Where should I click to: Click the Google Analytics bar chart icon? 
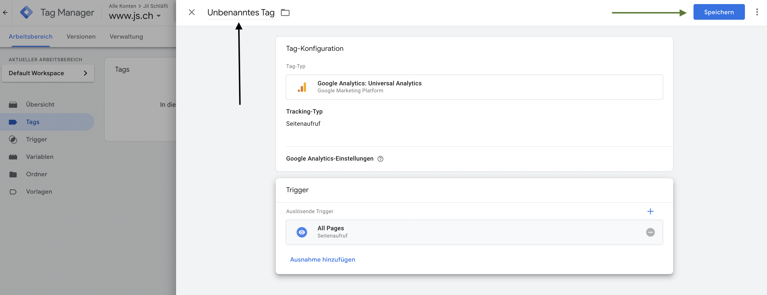click(302, 87)
